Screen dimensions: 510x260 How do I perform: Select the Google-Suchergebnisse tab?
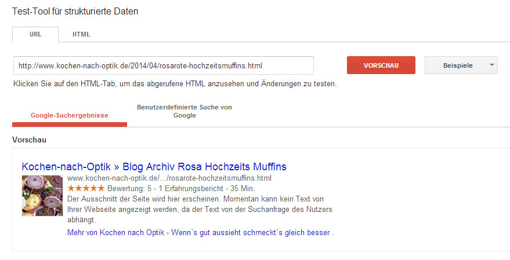(x=69, y=115)
